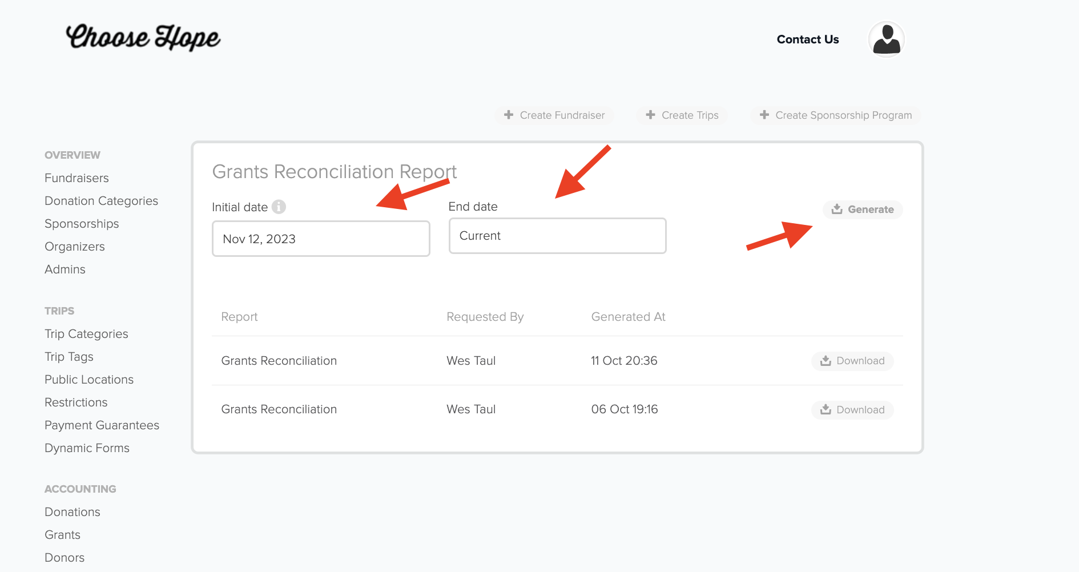Click Wes Taul in the 11 Oct row
This screenshot has width=1079, height=572.
point(471,361)
